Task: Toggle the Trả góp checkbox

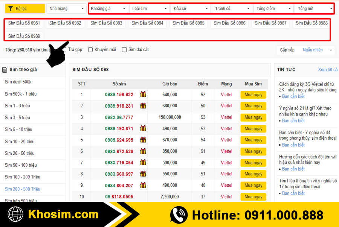Action: (x=64, y=50)
